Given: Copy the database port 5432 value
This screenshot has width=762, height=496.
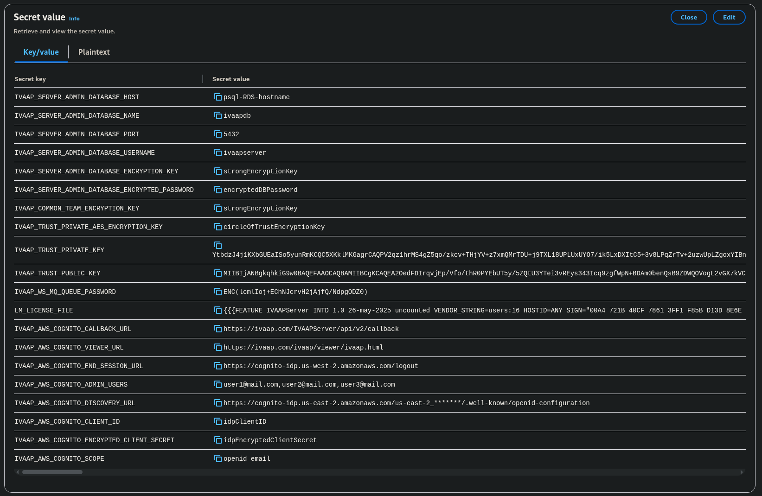Looking at the screenshot, I should pyautogui.click(x=218, y=134).
